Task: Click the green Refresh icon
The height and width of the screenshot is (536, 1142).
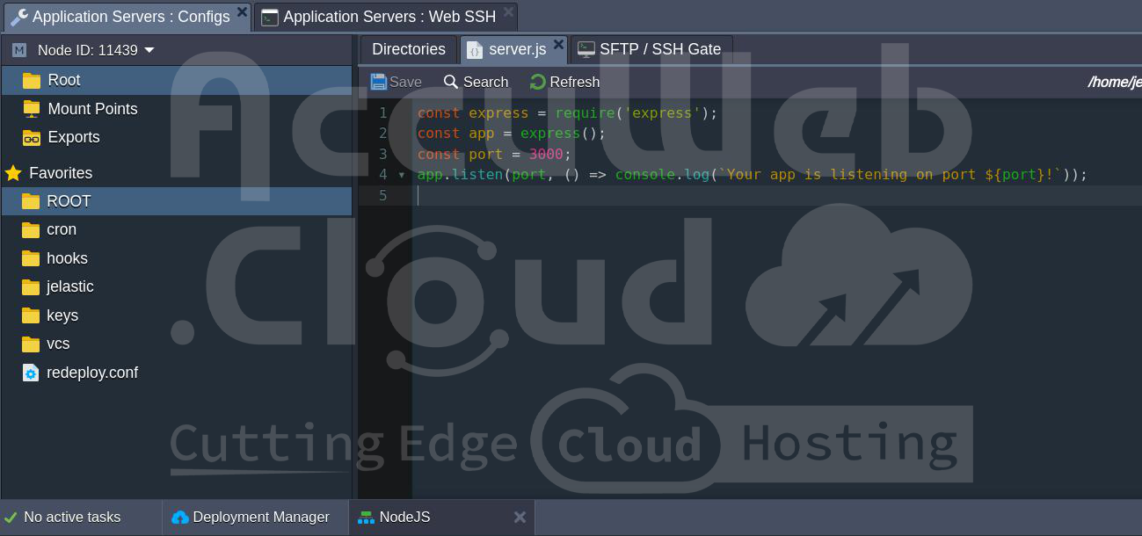Action: [x=538, y=82]
